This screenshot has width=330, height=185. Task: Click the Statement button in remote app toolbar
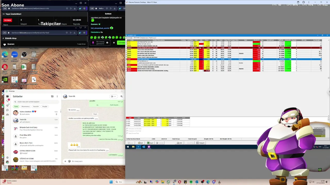pyautogui.click(x=201, y=143)
